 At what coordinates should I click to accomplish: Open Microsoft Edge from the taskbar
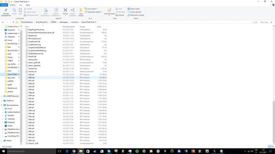point(67,151)
